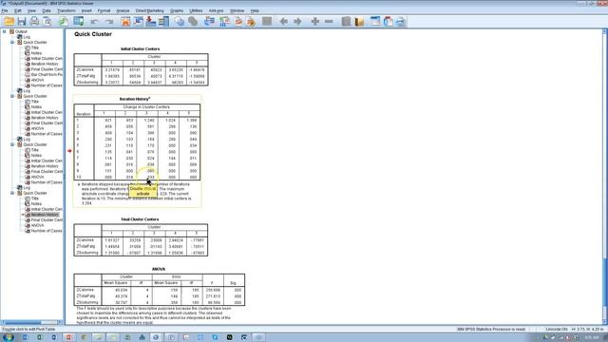
Task: Open the Graphs menu
Action: (x=177, y=10)
